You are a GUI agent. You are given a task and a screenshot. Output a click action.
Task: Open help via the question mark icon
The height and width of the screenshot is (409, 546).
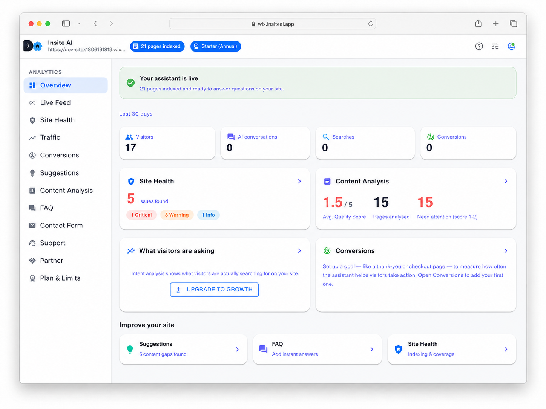click(479, 46)
